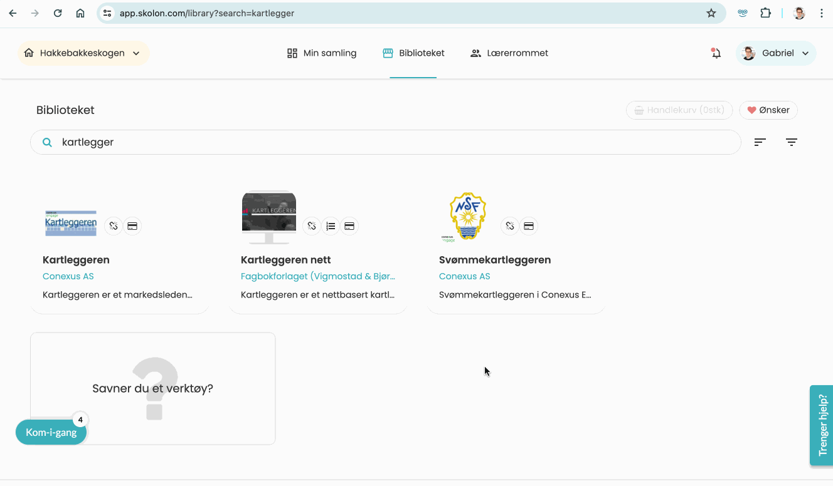Open the filter options icon

click(792, 142)
